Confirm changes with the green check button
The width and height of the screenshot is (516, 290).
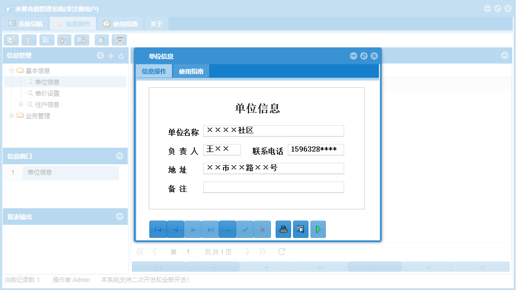pyautogui.click(x=245, y=229)
